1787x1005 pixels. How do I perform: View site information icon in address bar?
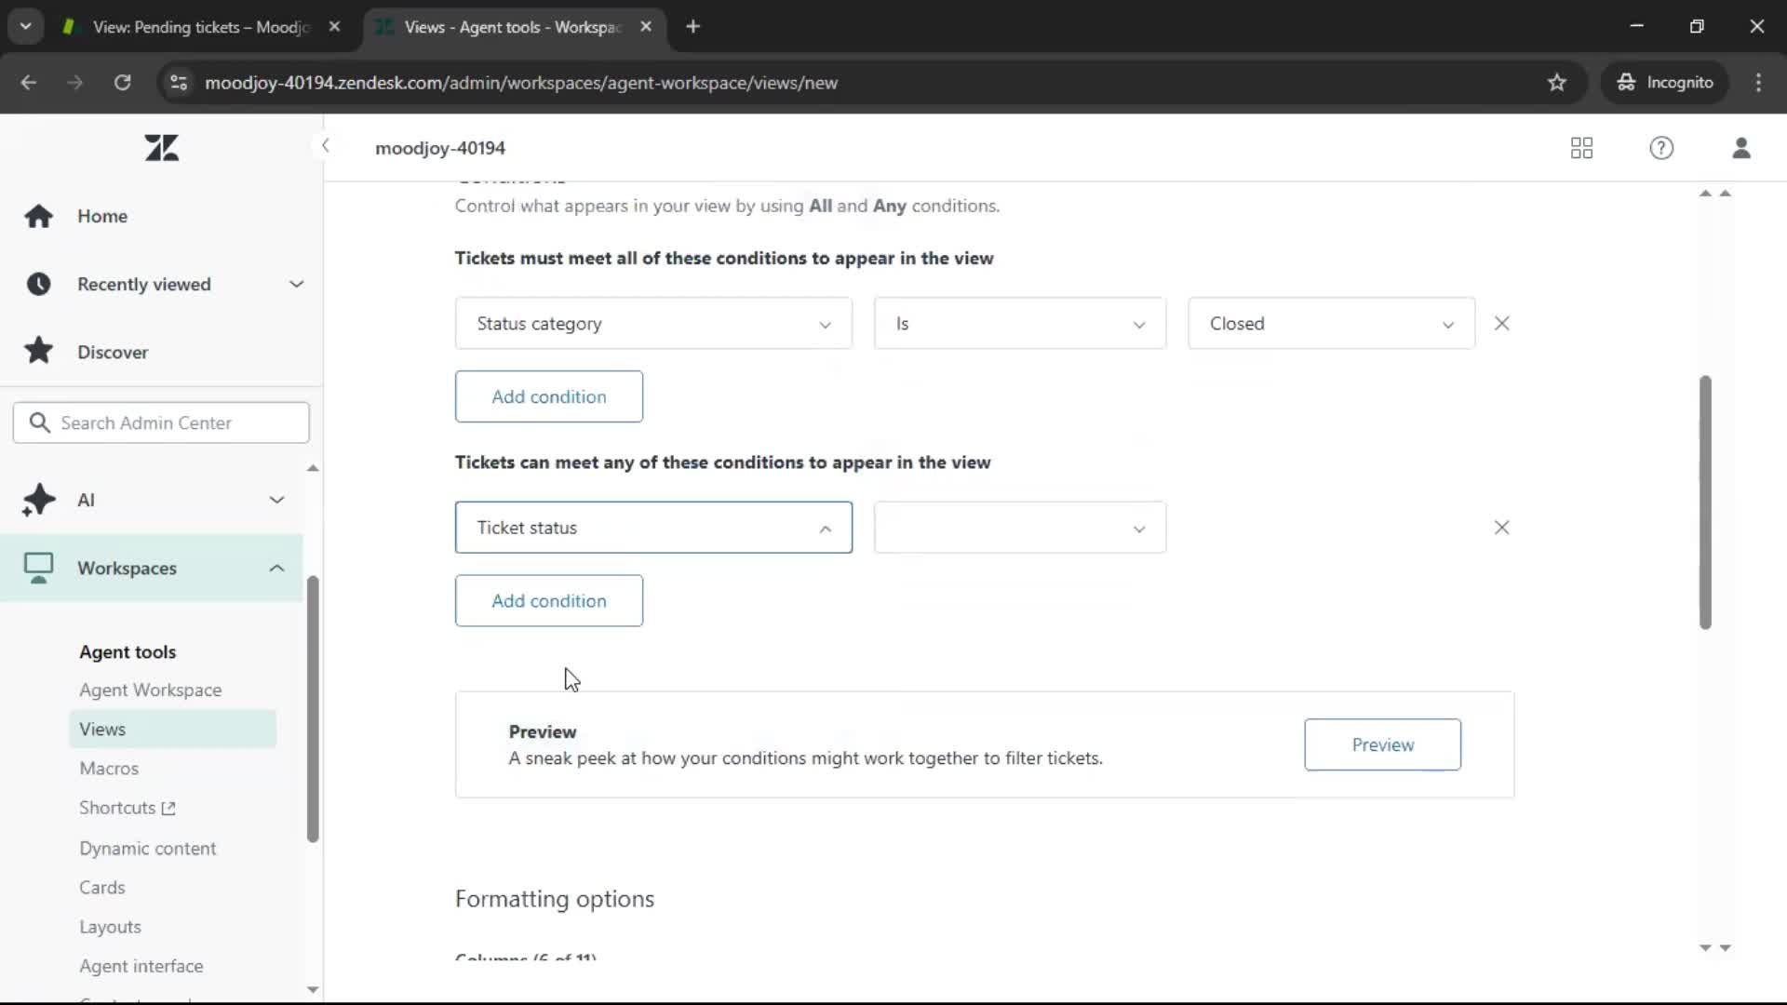click(x=179, y=83)
